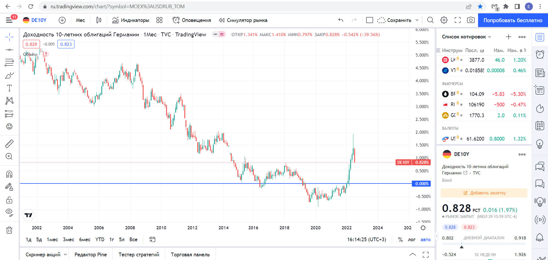Click Попробовать бесплатно button
The width and height of the screenshot is (548, 260).
coord(513,20)
